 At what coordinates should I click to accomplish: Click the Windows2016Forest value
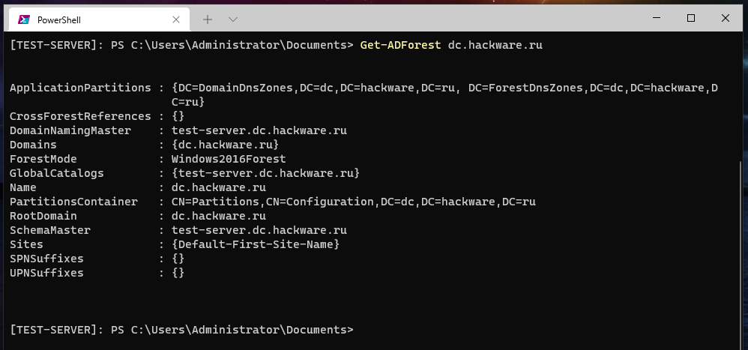[x=229, y=159]
